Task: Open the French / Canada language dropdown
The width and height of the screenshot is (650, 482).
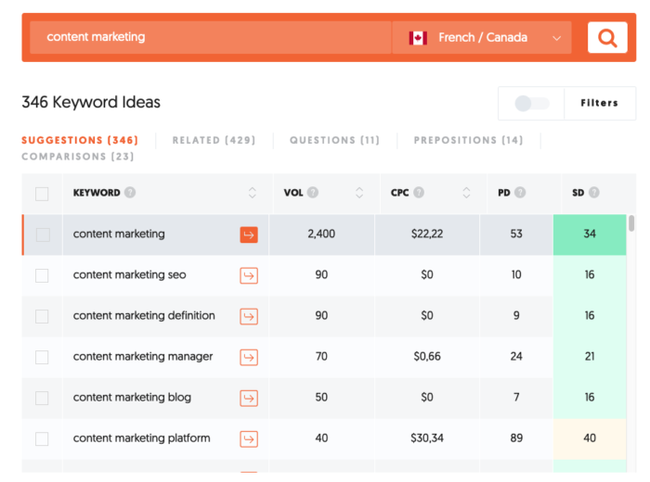Action: (483, 38)
